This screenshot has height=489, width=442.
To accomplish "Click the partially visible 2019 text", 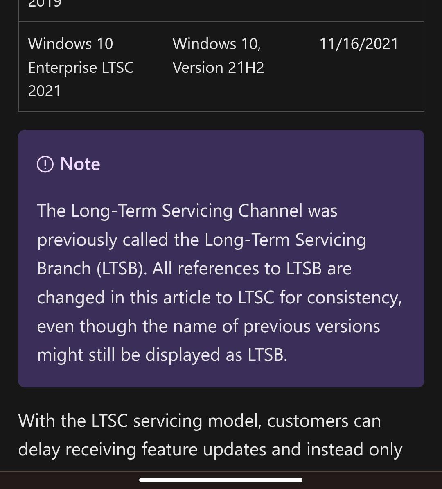I will [x=45, y=4].
